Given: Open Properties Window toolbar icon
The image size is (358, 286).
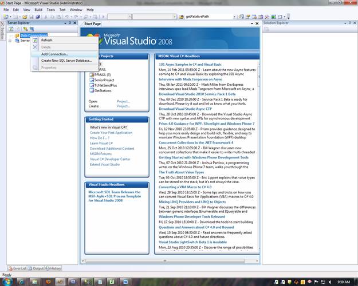Looking at the screenshot, I should 247,17.
